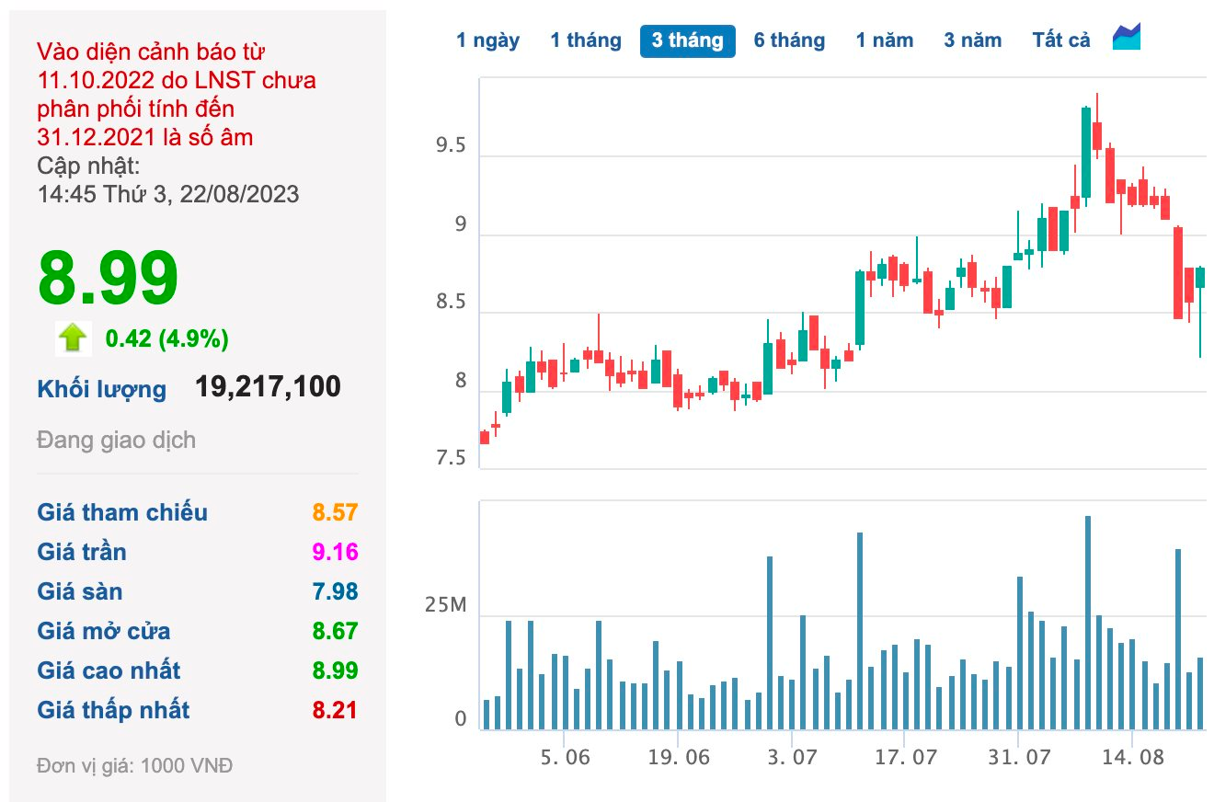Select the active 3 tháng tab

click(x=687, y=40)
